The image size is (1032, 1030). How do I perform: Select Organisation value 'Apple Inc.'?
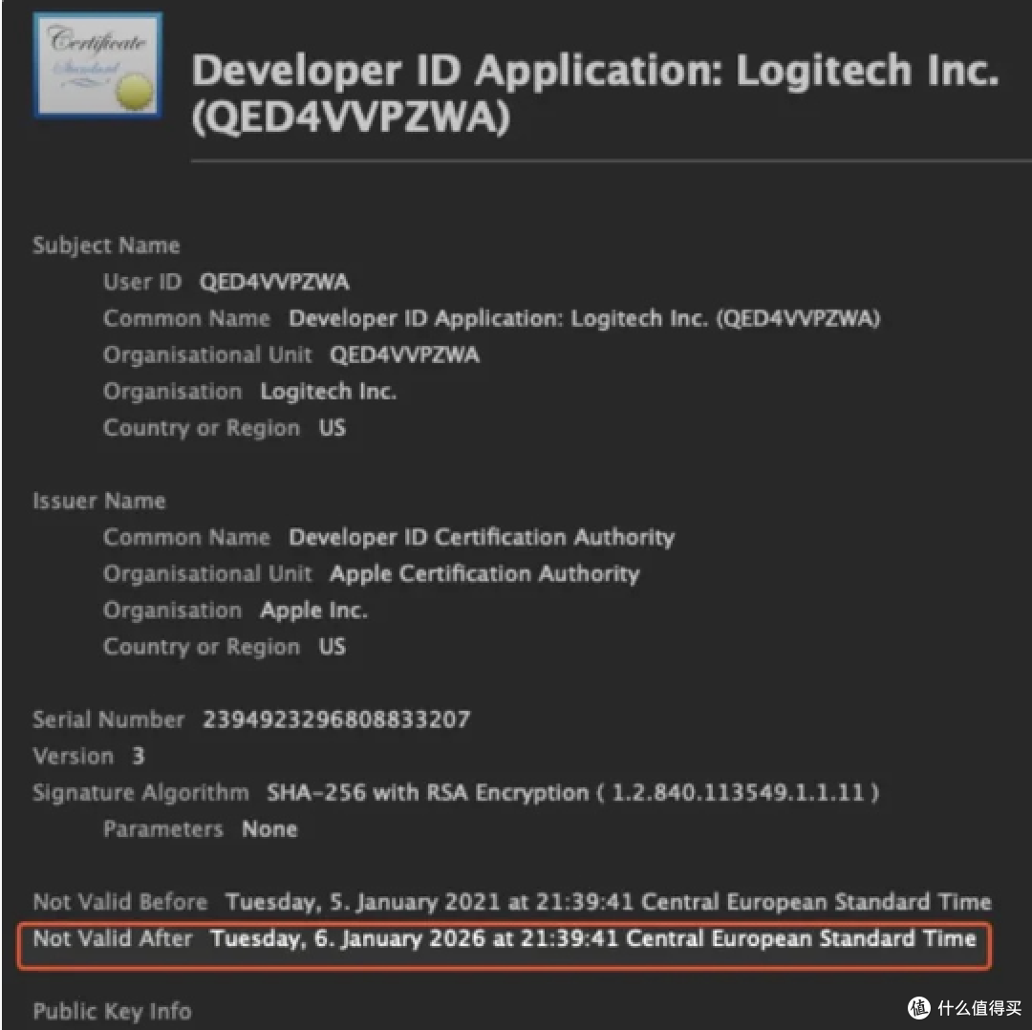[313, 611]
